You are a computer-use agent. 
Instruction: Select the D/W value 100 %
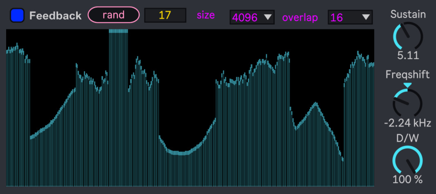tap(407, 179)
